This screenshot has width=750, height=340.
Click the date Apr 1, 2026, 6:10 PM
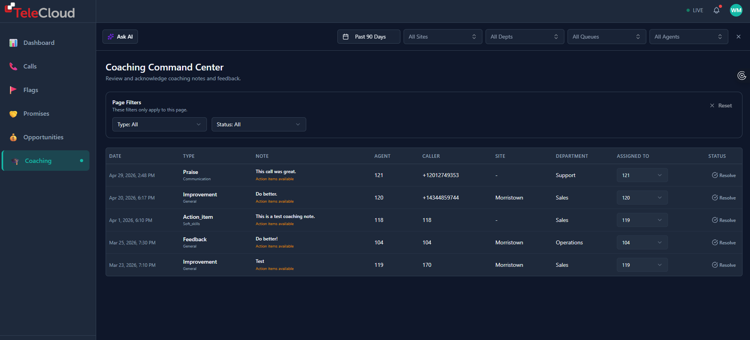[x=130, y=220]
